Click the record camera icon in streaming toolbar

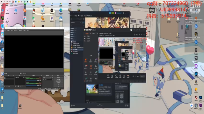click(x=133, y=76)
